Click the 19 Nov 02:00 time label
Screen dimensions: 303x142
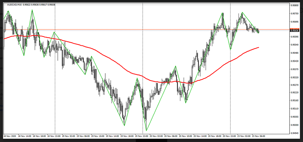69,136
